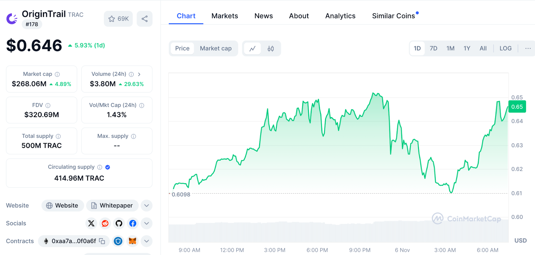Click the 500M TRAC total supply value
Screen dimensions: 535x255
[x=41, y=146]
